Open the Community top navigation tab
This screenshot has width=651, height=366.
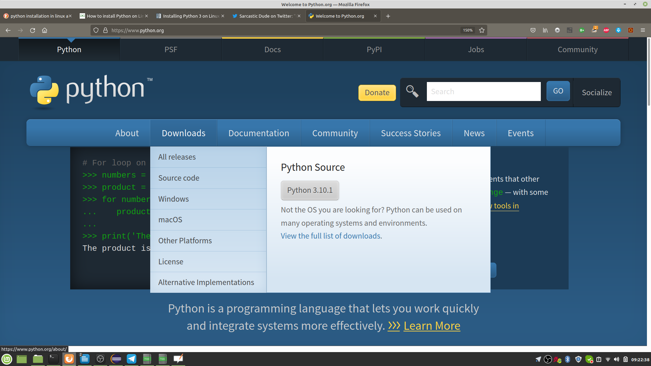click(578, 49)
